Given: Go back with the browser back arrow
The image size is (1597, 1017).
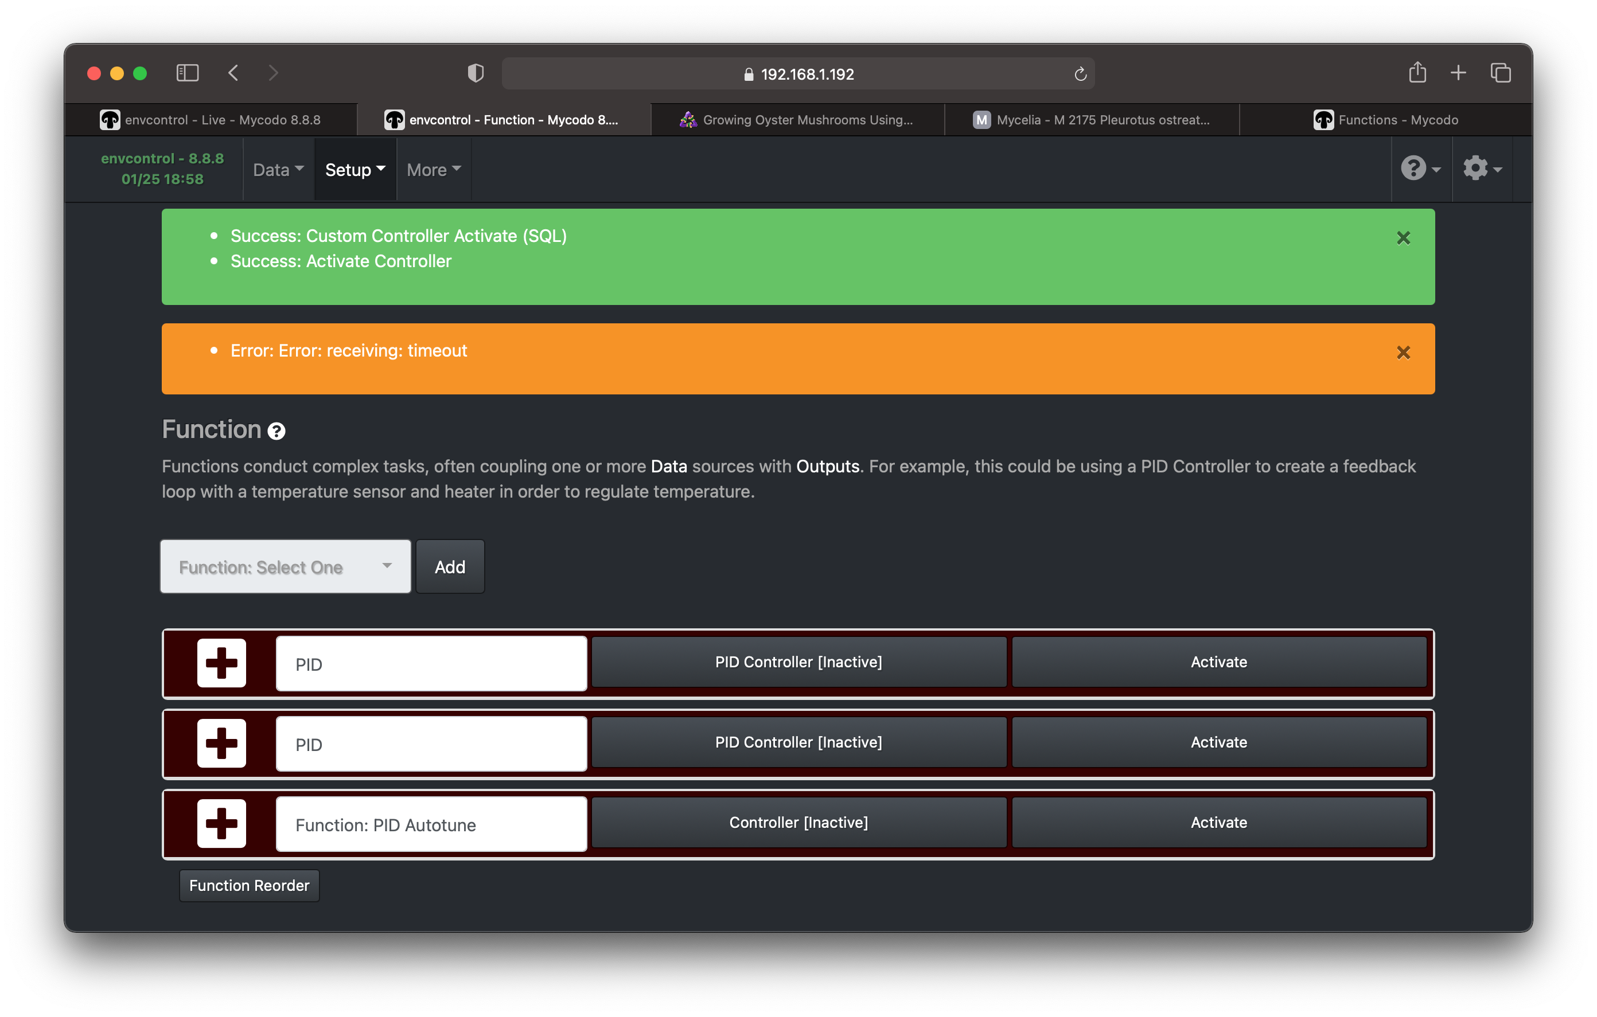Looking at the screenshot, I should [x=233, y=73].
